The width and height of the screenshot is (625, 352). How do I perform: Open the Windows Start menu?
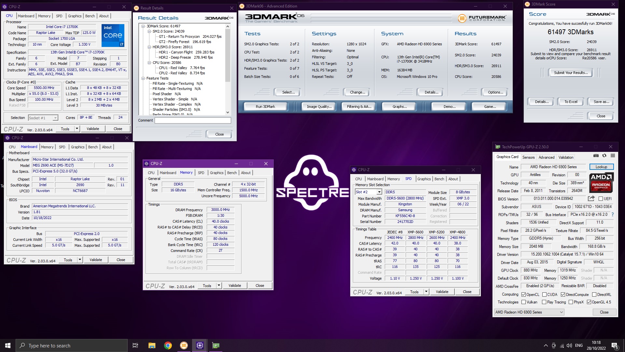(x=8, y=345)
